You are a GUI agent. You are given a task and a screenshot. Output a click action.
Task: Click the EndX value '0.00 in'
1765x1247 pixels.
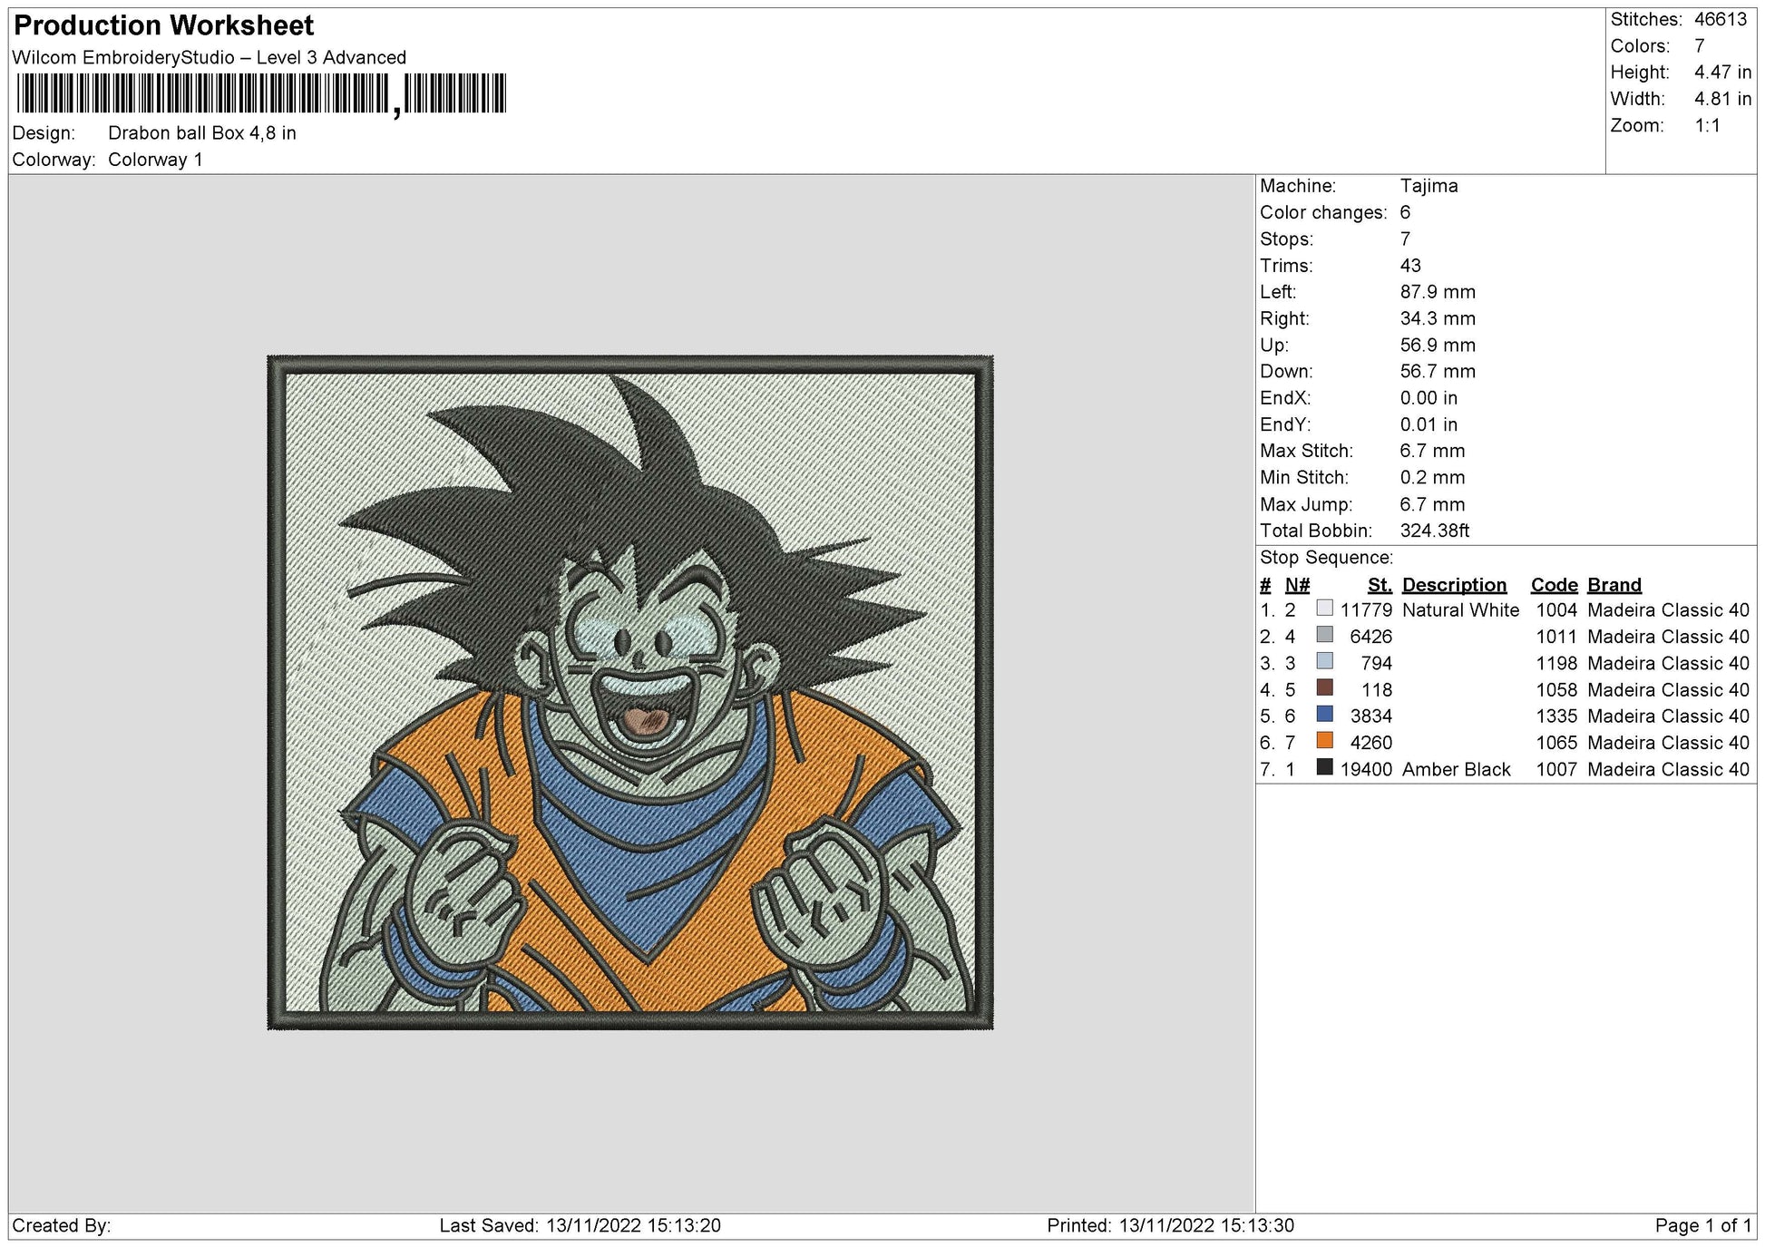click(1429, 398)
